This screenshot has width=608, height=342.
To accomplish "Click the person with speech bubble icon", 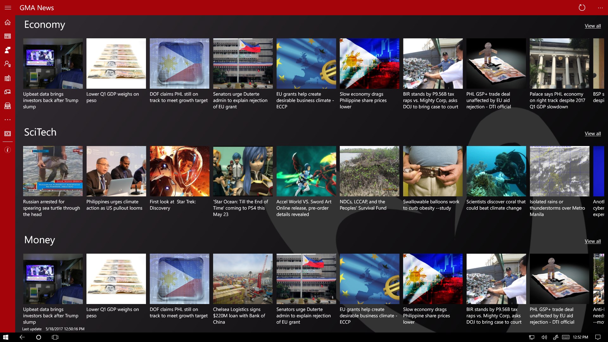I will point(8,50).
